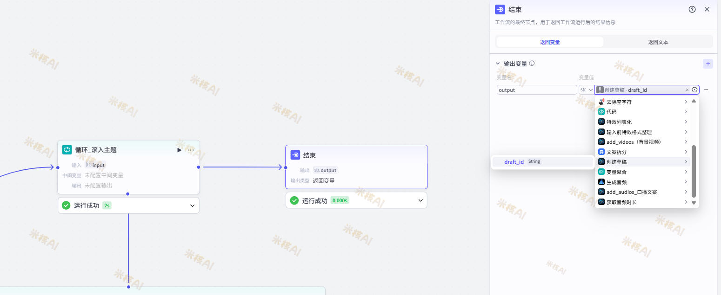Open help via the question mark icon
721x295 pixels.
(x=692, y=9)
